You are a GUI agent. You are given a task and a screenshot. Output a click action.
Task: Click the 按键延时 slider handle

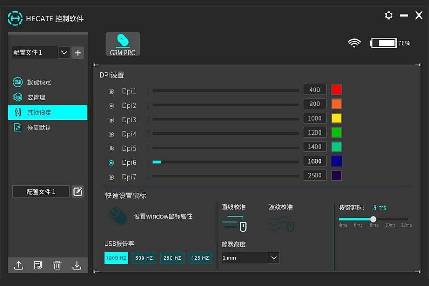tap(373, 219)
